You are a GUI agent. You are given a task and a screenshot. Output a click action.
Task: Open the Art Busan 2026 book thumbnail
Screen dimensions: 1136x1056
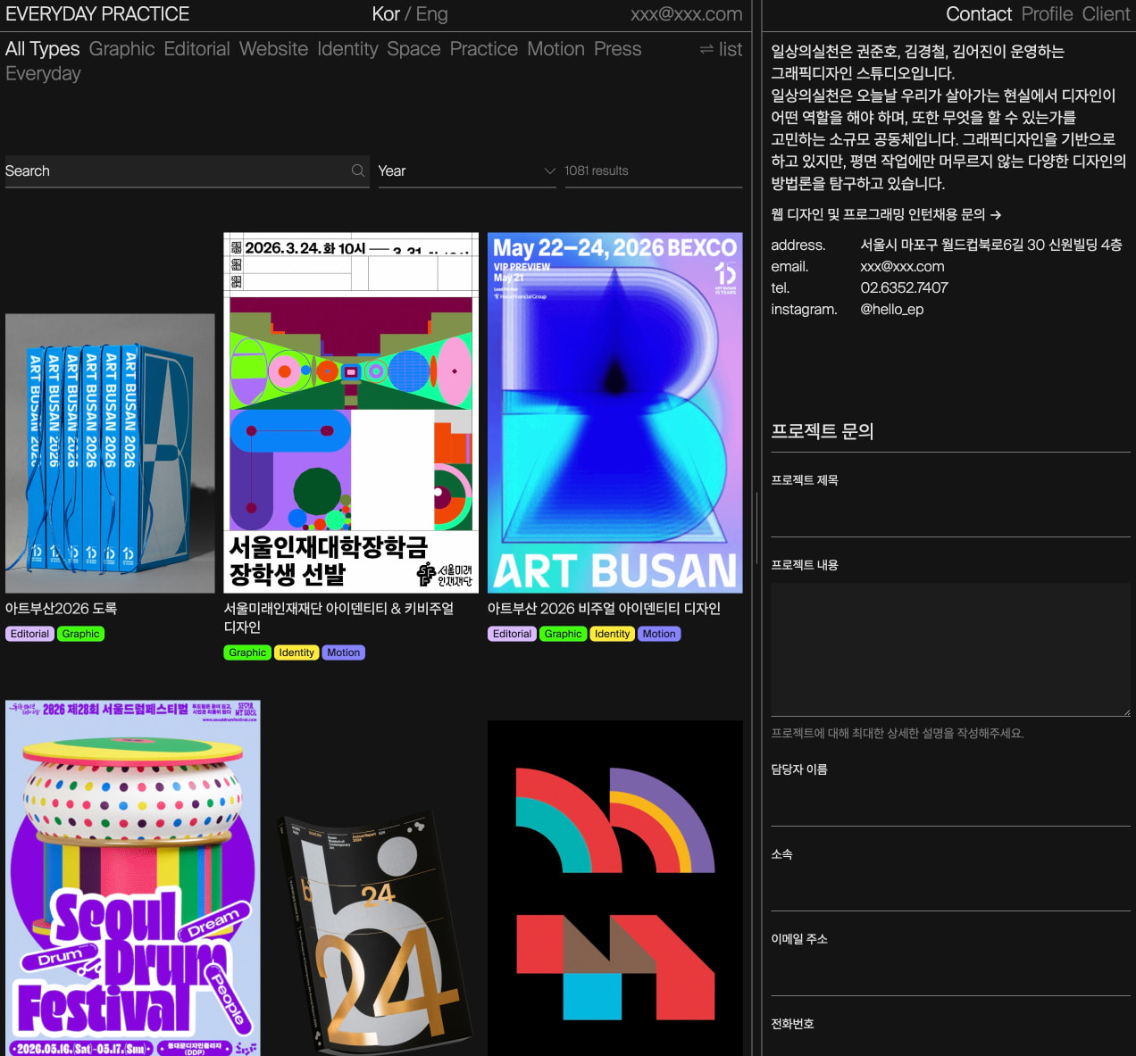[x=110, y=453]
